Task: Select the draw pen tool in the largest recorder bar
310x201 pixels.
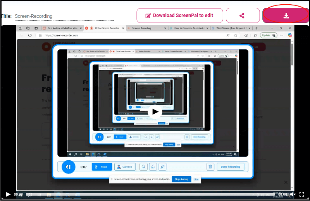Action: (x=153, y=167)
